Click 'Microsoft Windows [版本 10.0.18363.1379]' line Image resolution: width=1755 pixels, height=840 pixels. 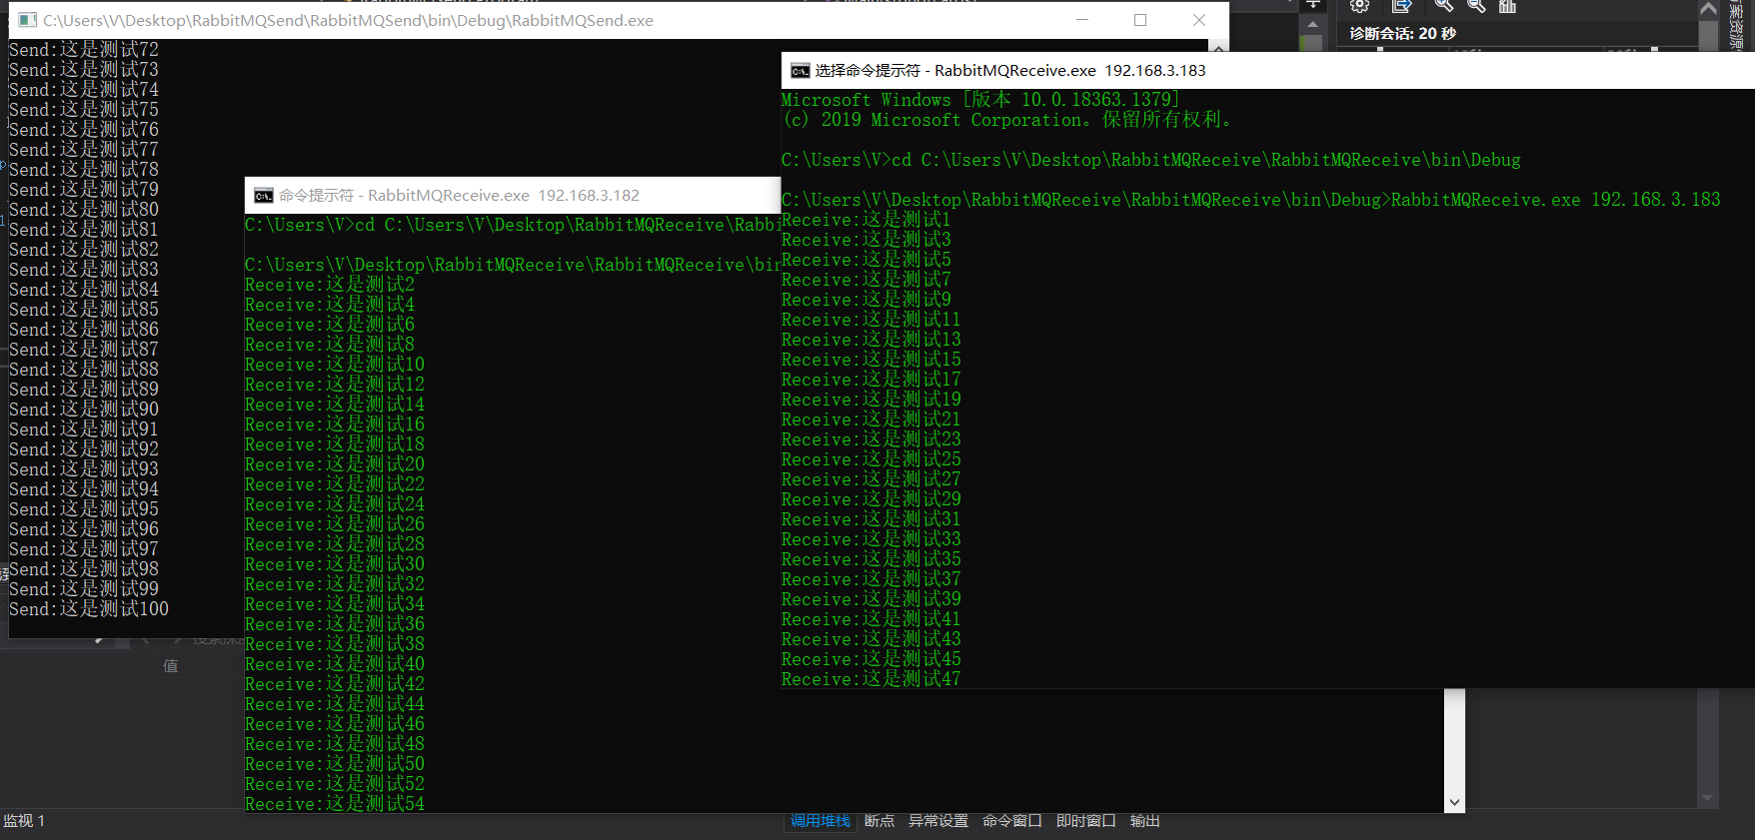pos(980,100)
